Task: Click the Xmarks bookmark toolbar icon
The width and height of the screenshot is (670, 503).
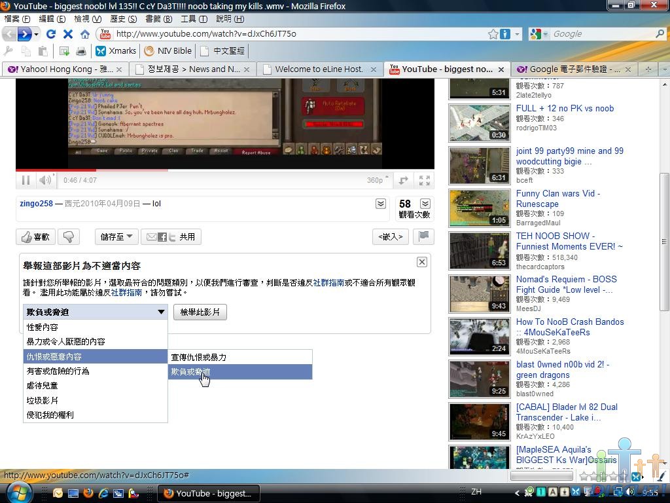Action: point(116,51)
